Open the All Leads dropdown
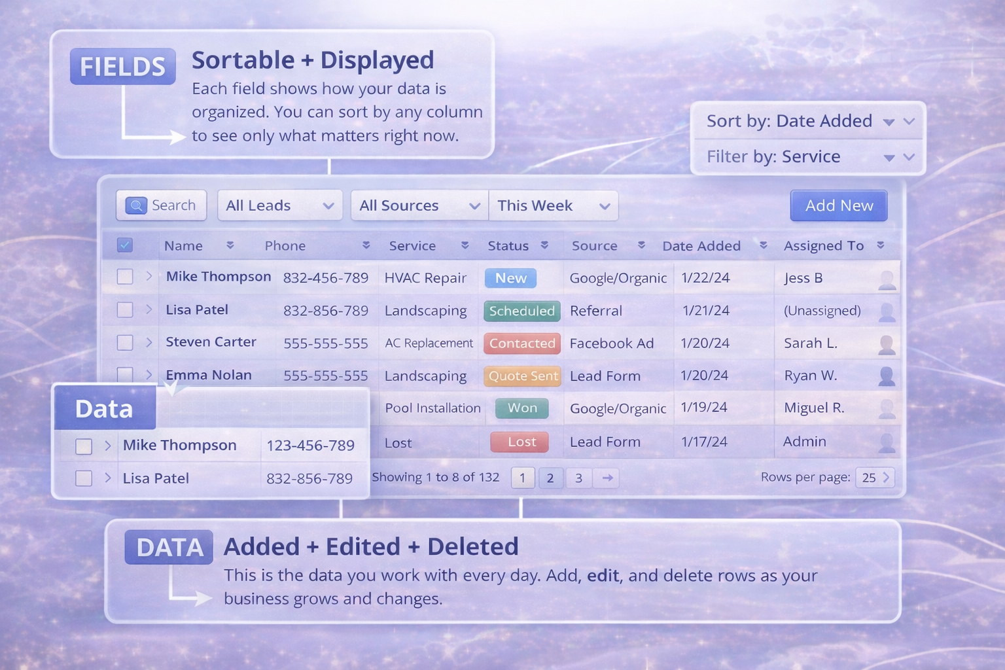 279,205
